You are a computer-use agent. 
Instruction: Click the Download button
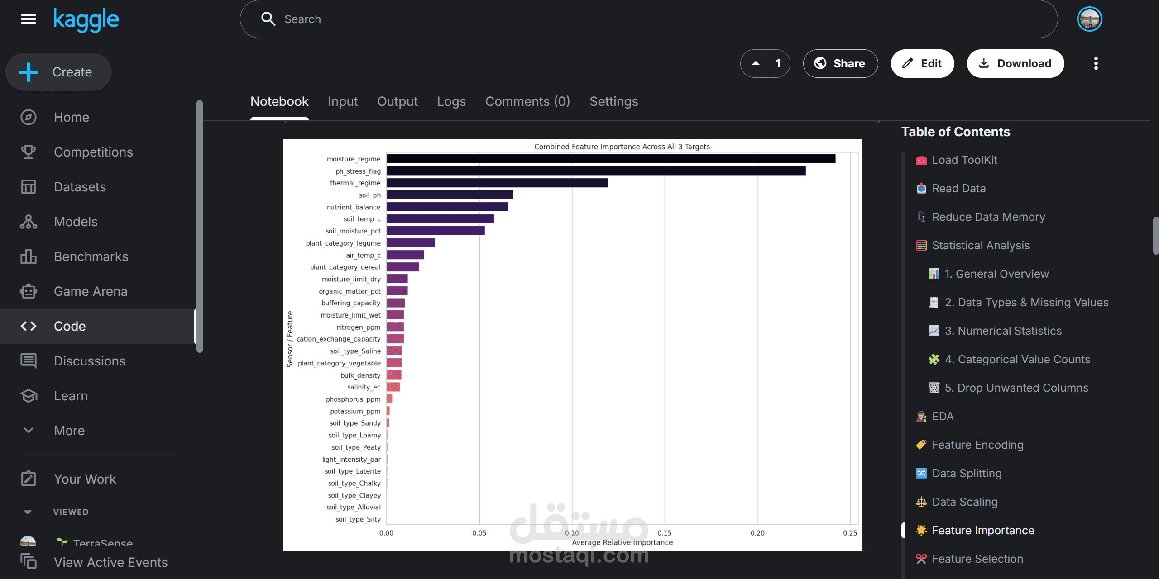click(1015, 63)
